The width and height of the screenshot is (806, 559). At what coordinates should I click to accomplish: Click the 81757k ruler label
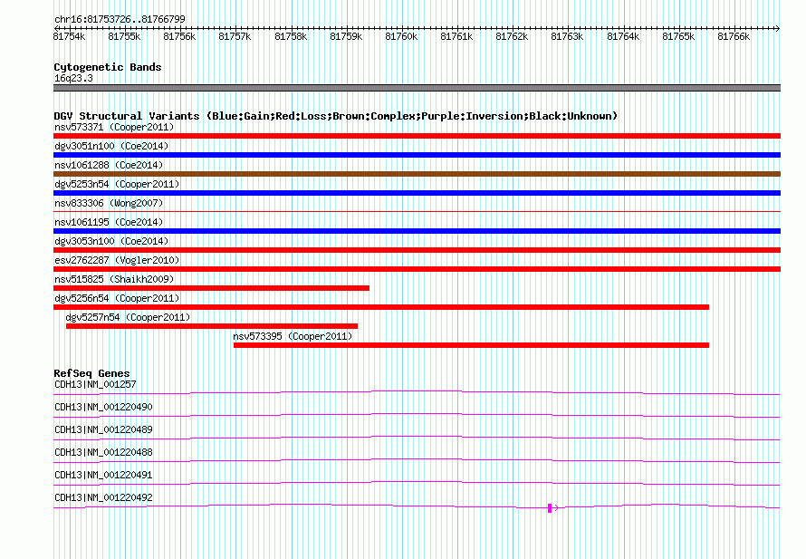pyautogui.click(x=235, y=36)
